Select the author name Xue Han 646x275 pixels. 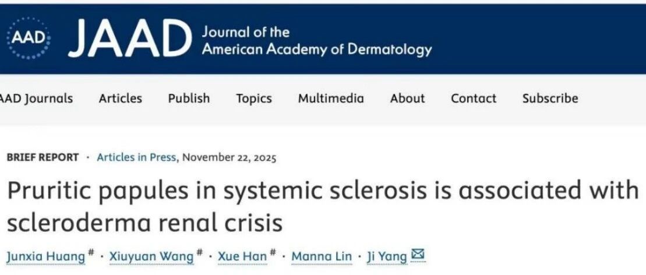[x=242, y=256]
